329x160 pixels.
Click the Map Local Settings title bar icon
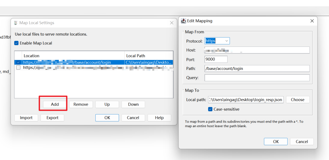pyautogui.click(x=16, y=23)
